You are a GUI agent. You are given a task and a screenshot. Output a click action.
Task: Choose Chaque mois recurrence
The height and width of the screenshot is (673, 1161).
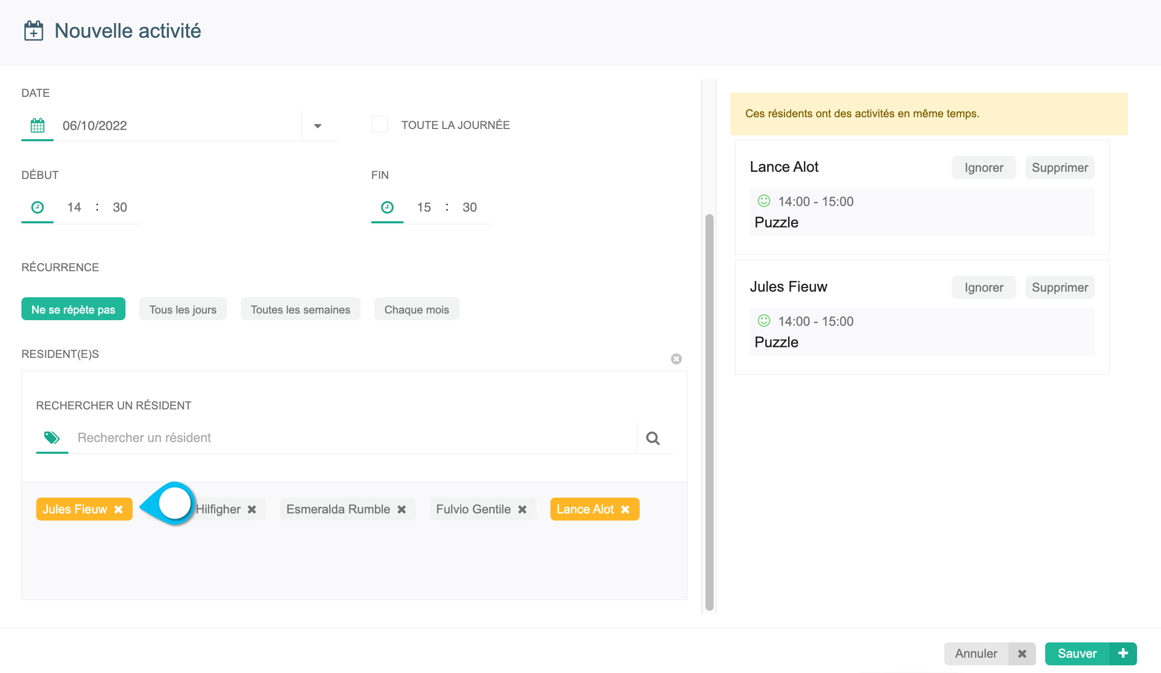pyautogui.click(x=416, y=309)
